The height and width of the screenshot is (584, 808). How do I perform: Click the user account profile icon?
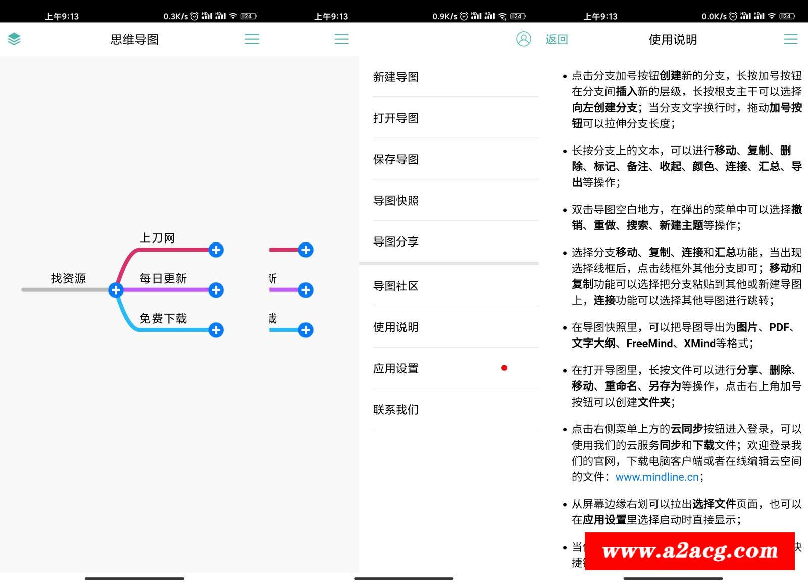click(x=523, y=39)
